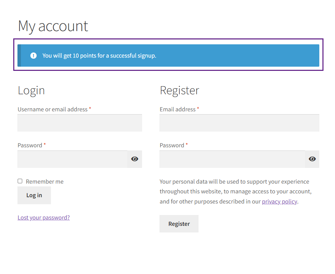Focus the Register password field
The image size is (335, 274).
coord(232,159)
